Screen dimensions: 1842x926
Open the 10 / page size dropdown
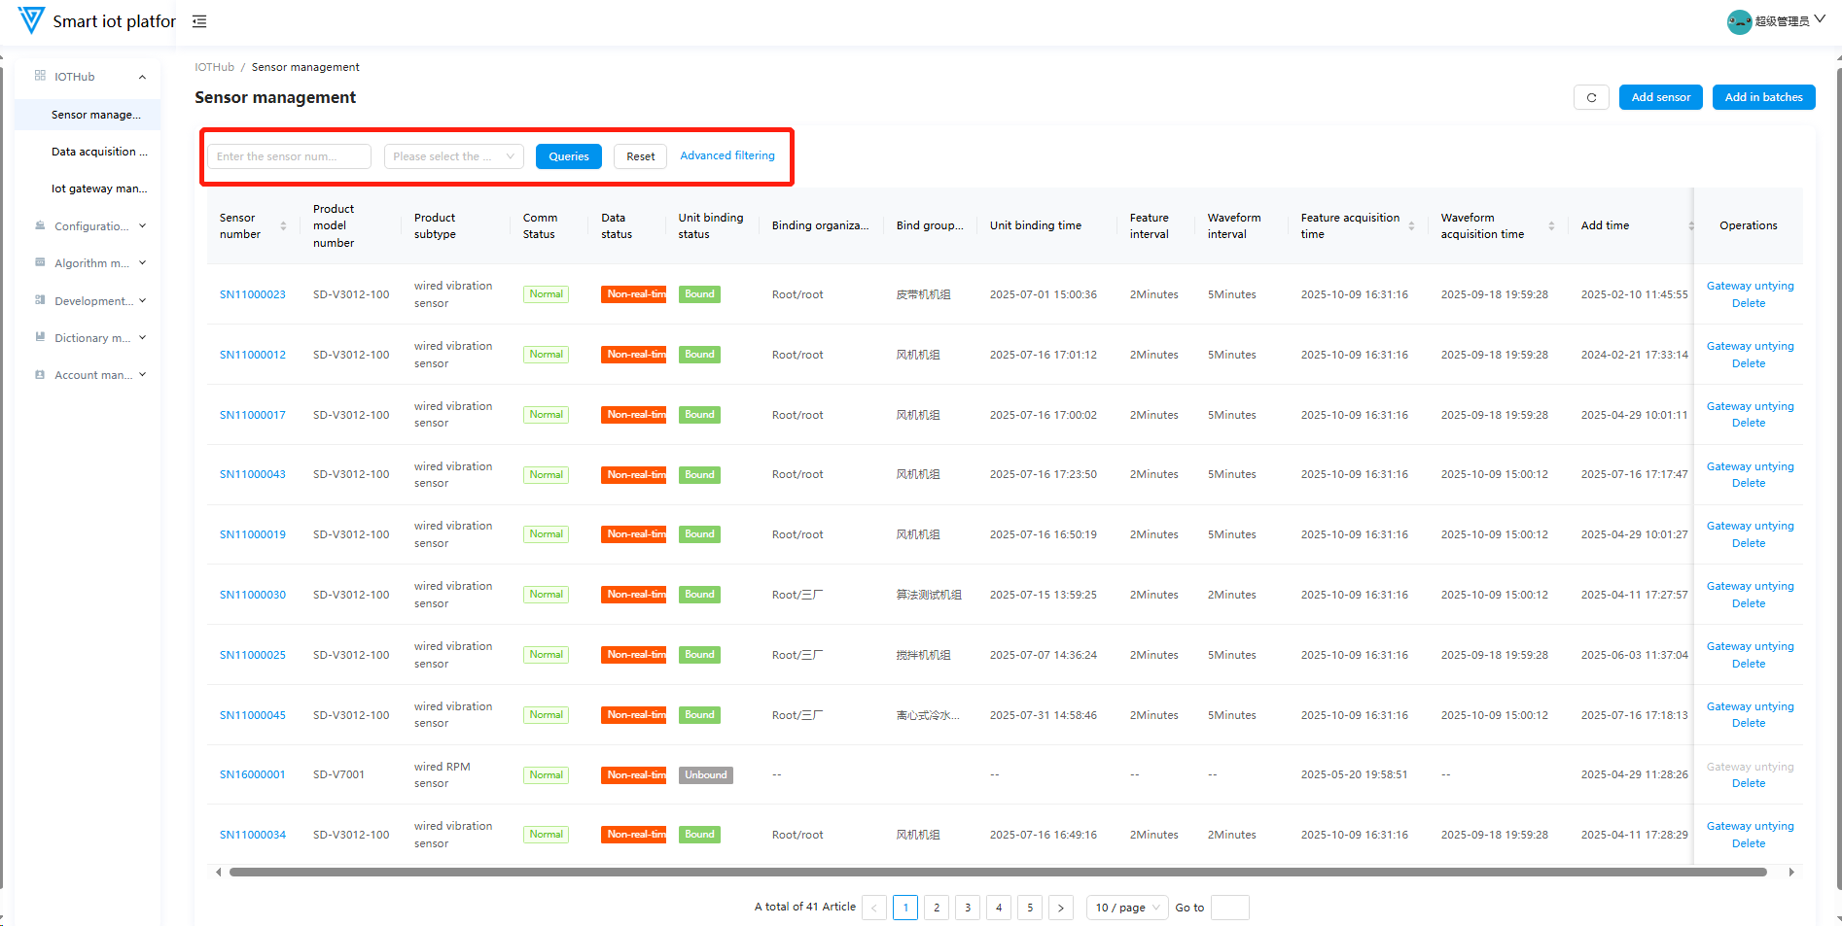point(1126,908)
